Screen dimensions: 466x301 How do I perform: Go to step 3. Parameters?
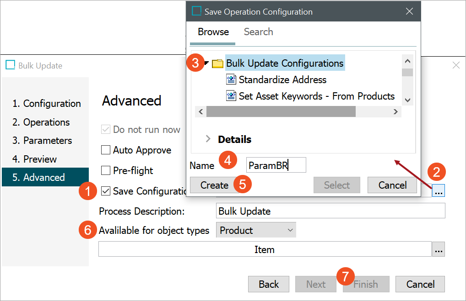click(x=42, y=141)
